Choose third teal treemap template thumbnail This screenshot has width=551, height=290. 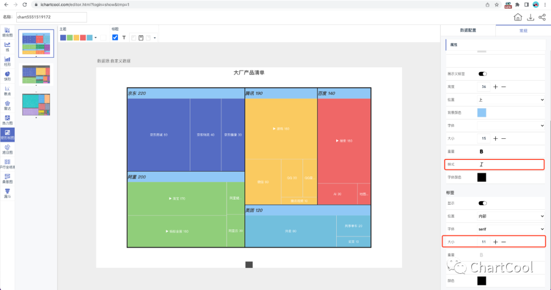[36, 104]
